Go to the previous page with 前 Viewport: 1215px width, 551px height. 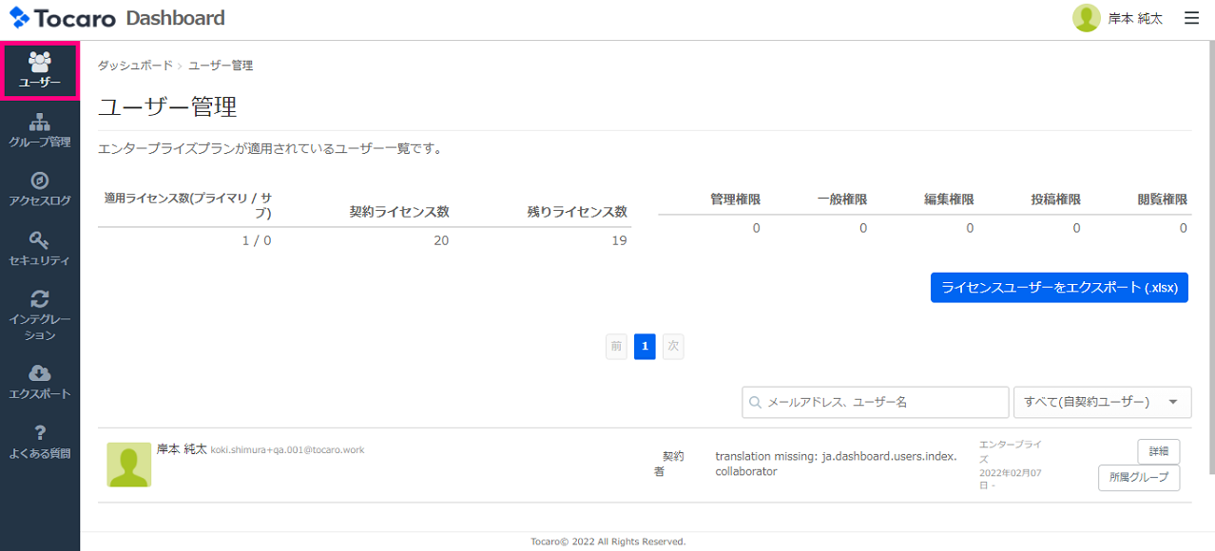coord(617,347)
